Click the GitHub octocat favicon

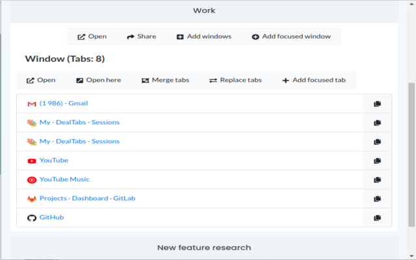pos(32,218)
